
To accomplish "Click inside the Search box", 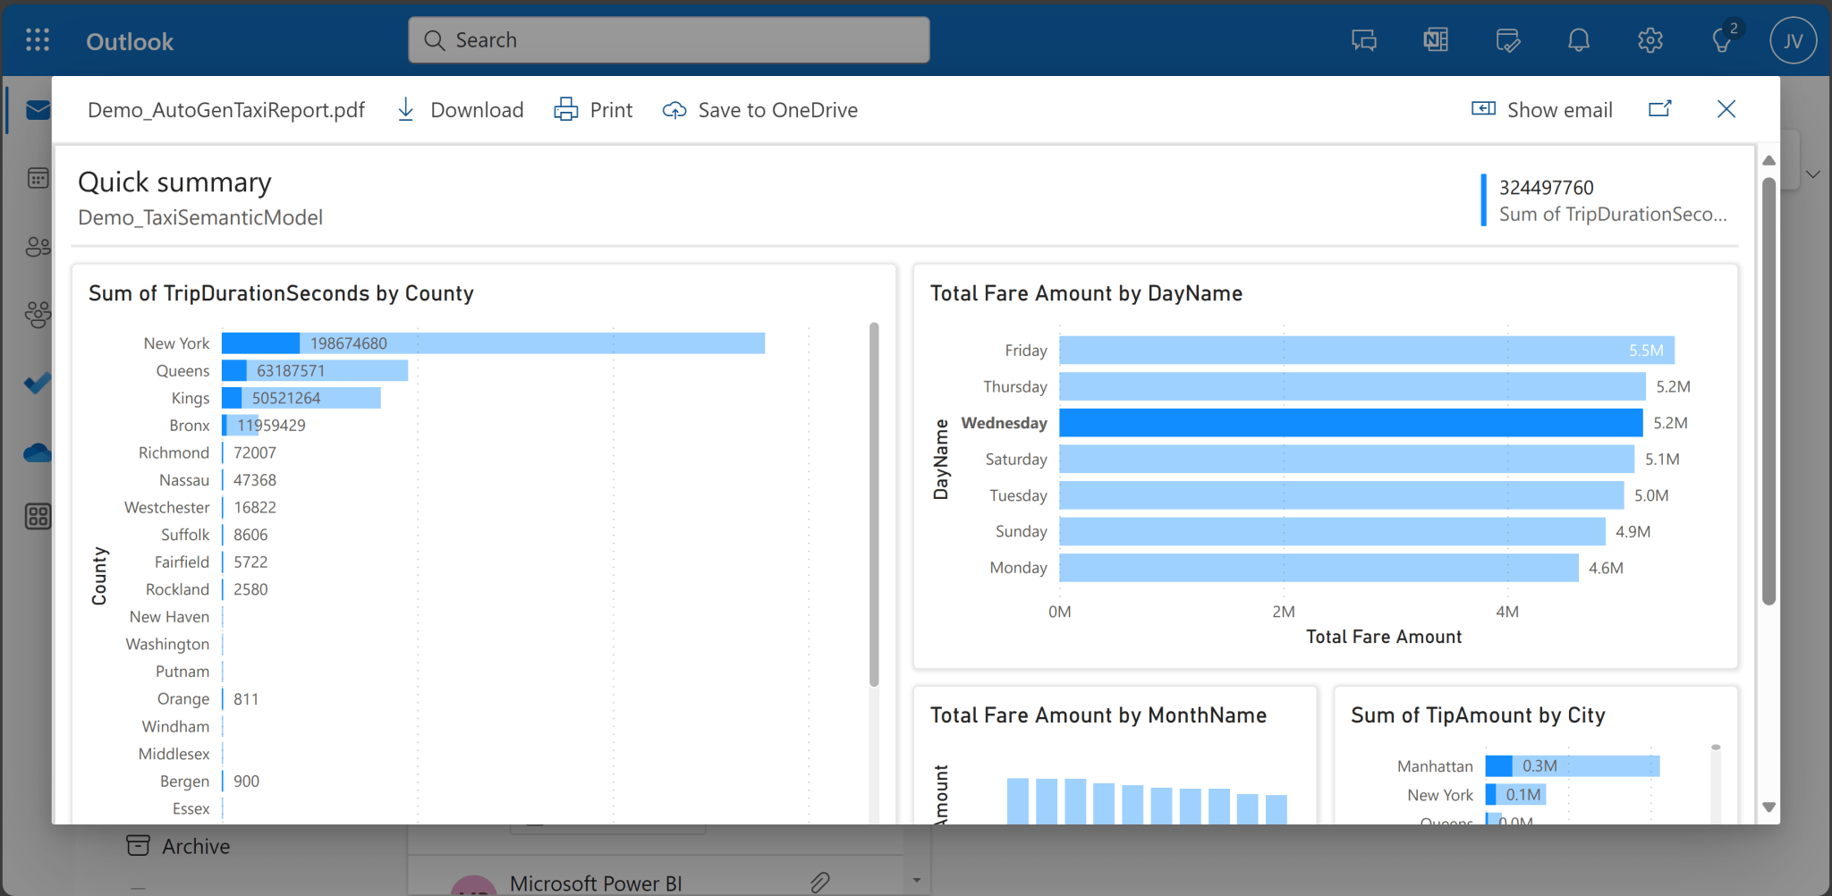I will 667,39.
